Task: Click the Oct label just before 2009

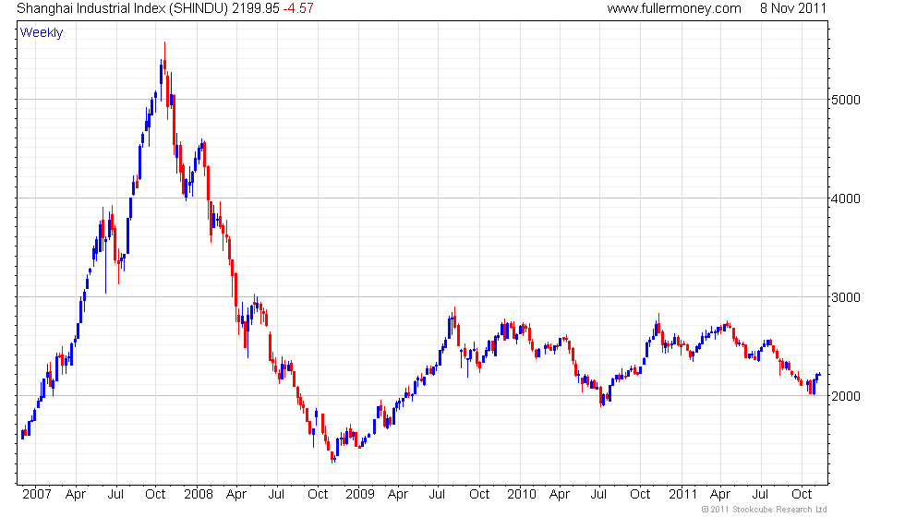Action: 318,495
